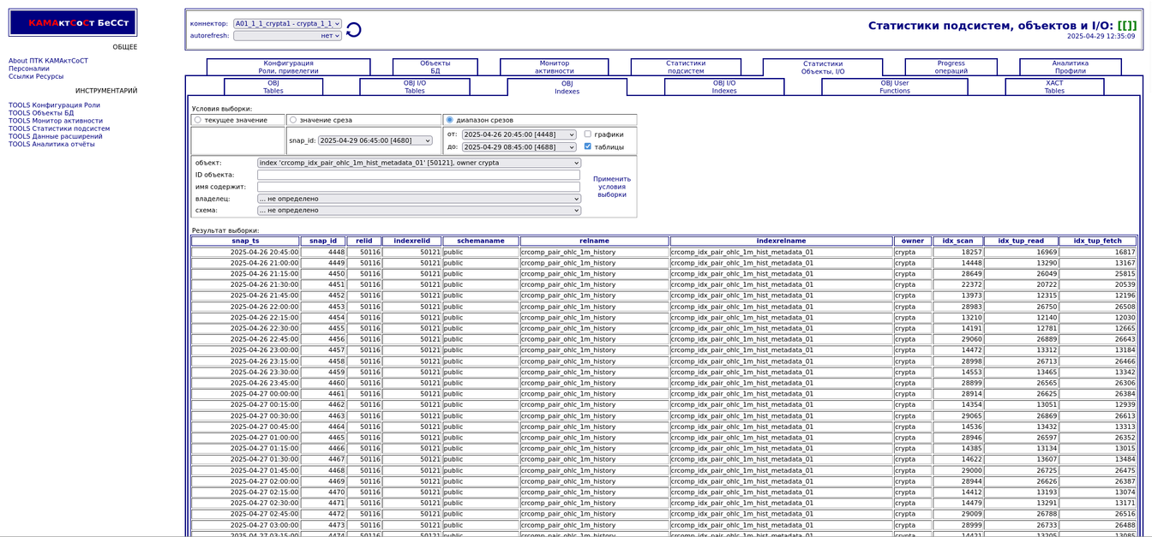Uncheck the 'таблицы' checkbox
This screenshot has height=537, width=1152.
click(588, 146)
